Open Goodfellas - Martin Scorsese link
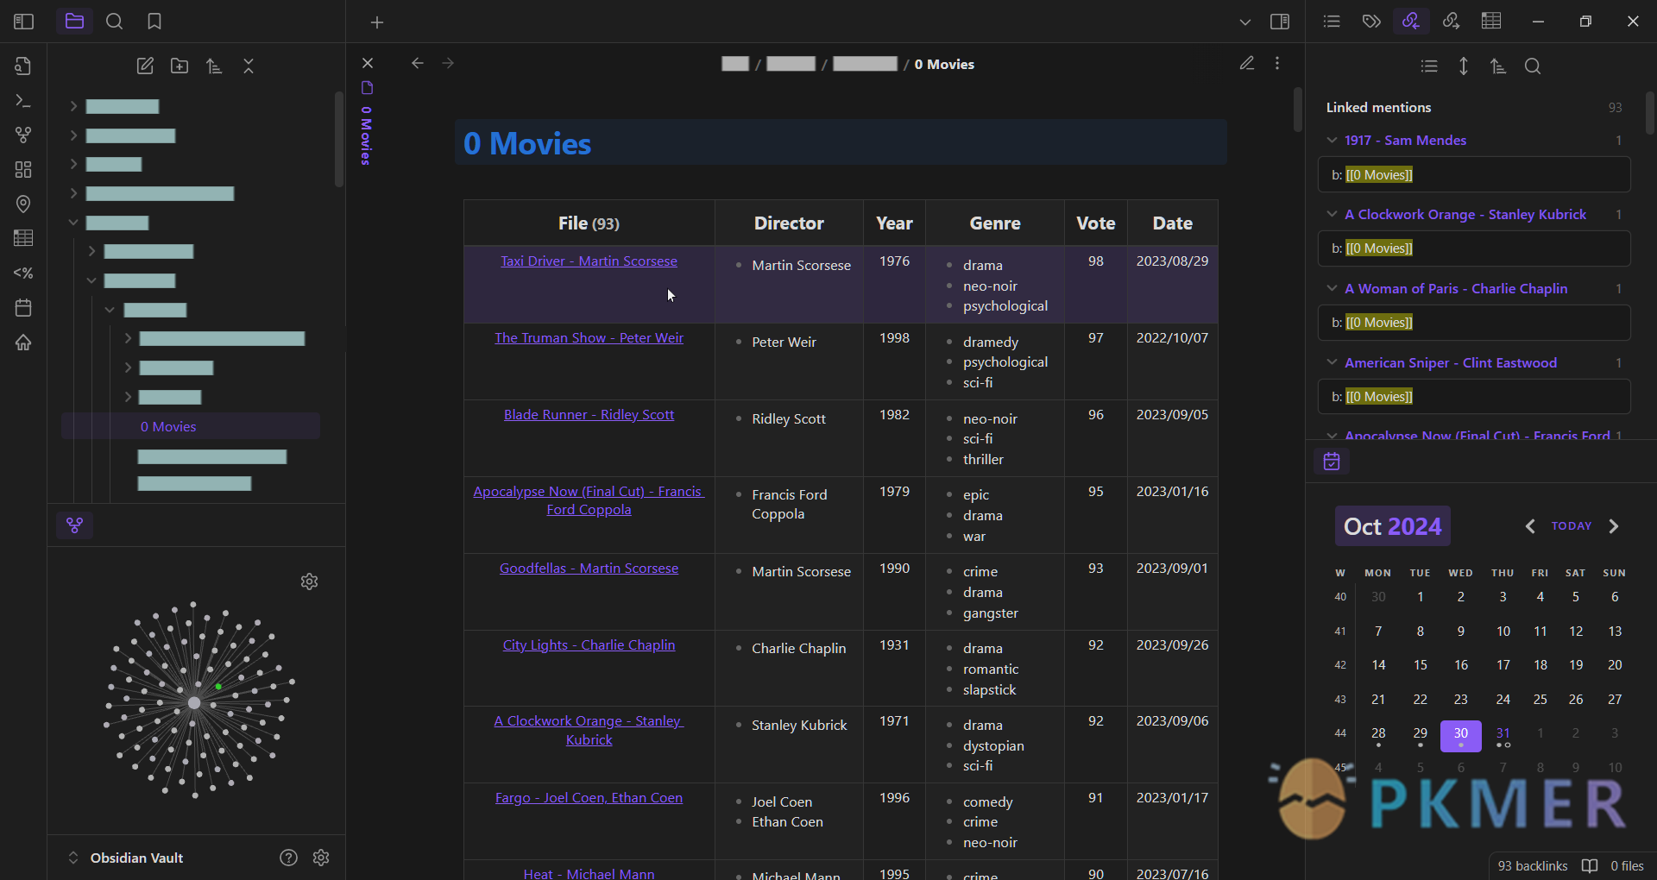Viewport: 1657px width, 880px height. tap(589, 569)
